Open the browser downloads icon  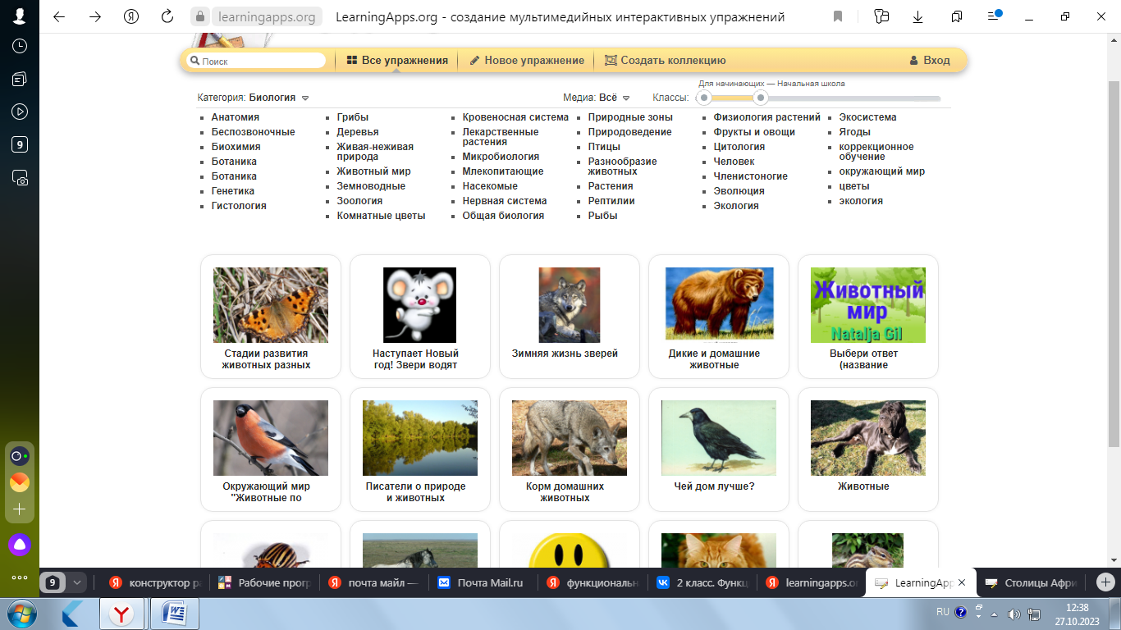(x=917, y=16)
